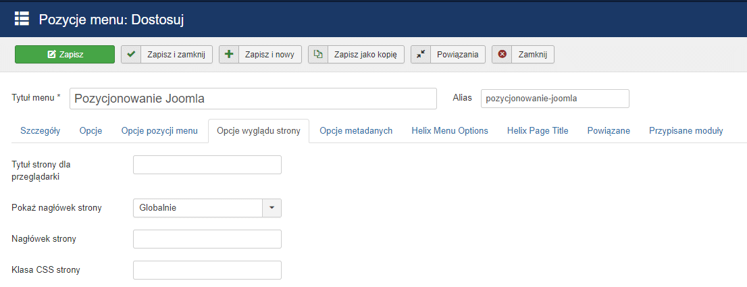
Task: Click the Globalnie selection box
Action: coord(207,208)
